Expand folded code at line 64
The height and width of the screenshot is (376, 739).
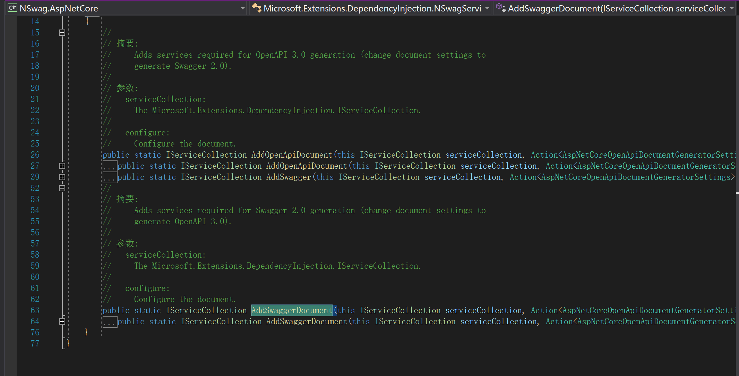[62, 321]
